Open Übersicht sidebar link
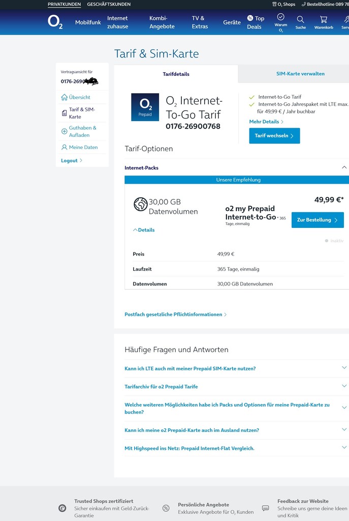Screen dimensions: 349x521 tap(80, 97)
